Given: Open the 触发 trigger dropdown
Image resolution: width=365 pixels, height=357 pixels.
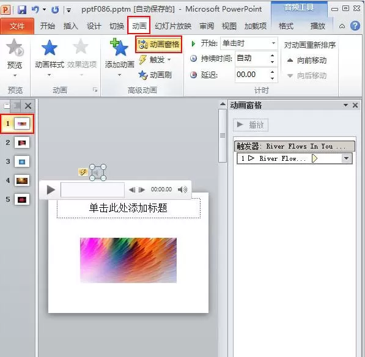Looking at the screenshot, I should (155, 60).
